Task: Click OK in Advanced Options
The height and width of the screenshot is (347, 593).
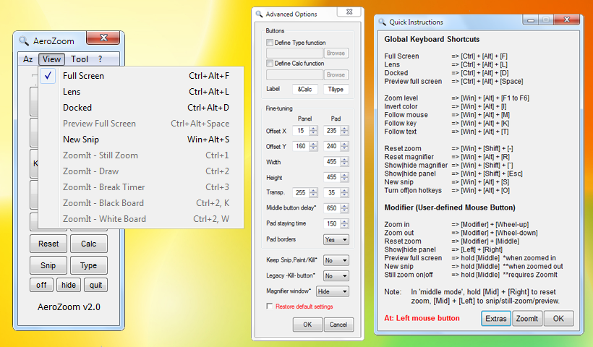Action: [307, 325]
